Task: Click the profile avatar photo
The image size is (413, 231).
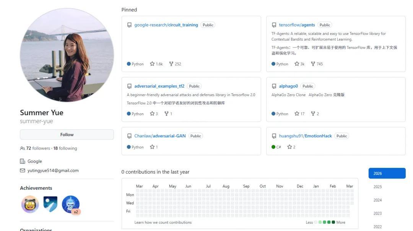Action: [x=67, y=55]
